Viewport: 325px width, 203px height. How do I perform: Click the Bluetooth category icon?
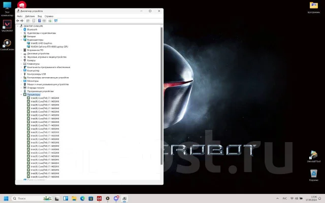[x=25, y=29]
